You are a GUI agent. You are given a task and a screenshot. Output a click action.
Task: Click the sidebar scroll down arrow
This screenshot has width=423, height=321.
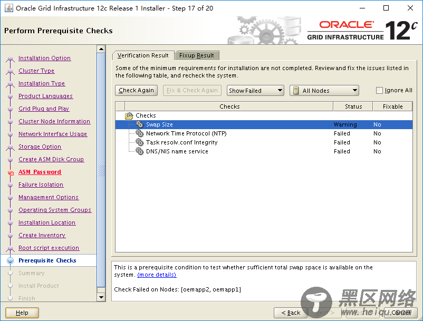coord(101,297)
